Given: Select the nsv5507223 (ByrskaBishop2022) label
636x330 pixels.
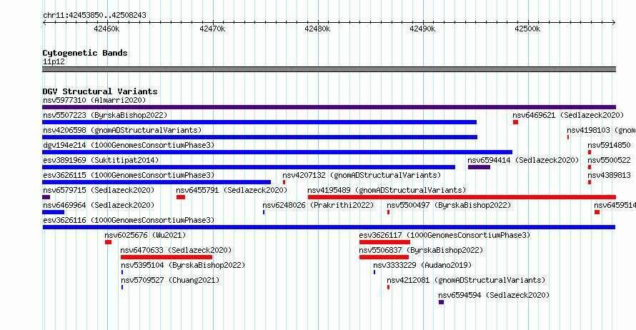Looking at the screenshot, I should 105,115.
